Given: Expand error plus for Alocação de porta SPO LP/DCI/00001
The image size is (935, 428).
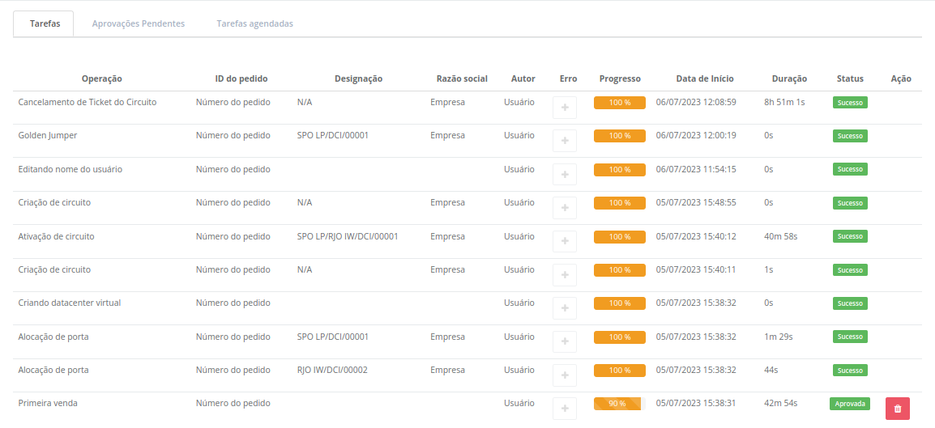Looking at the screenshot, I should (565, 342).
